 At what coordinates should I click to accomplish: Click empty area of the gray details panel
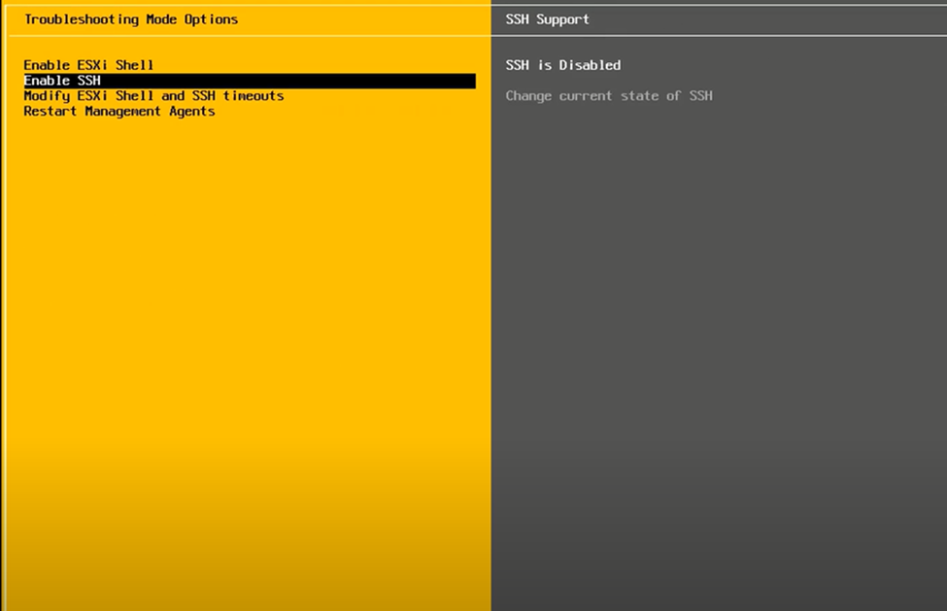(x=719, y=340)
